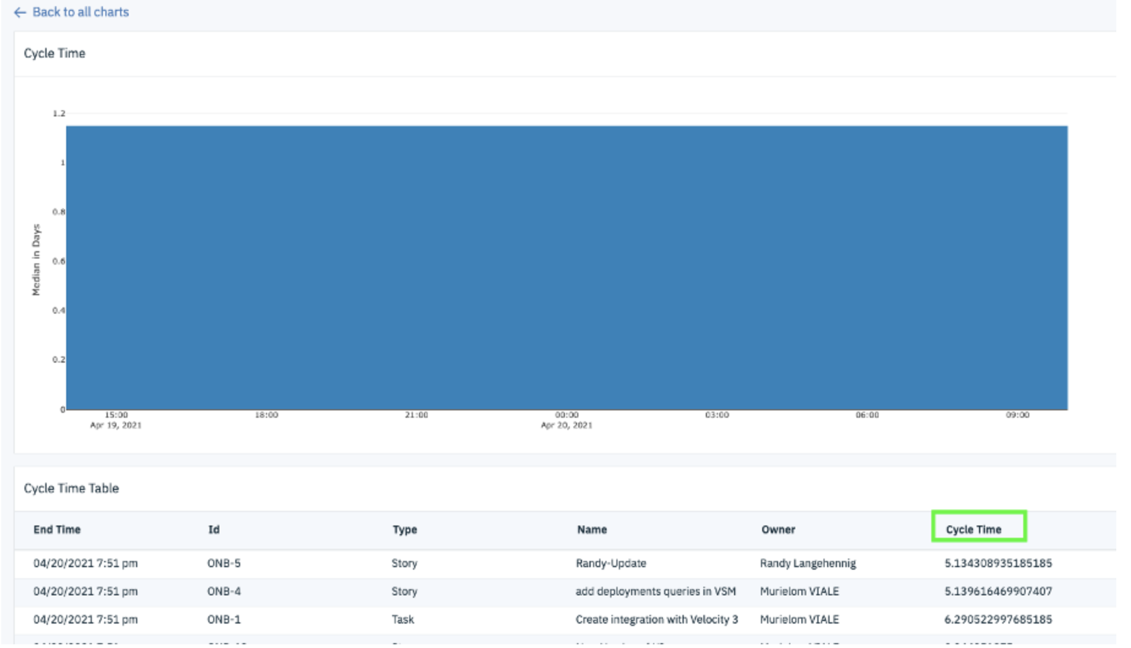
Task: Click the 18:00 axis tick label
Action: coord(267,415)
